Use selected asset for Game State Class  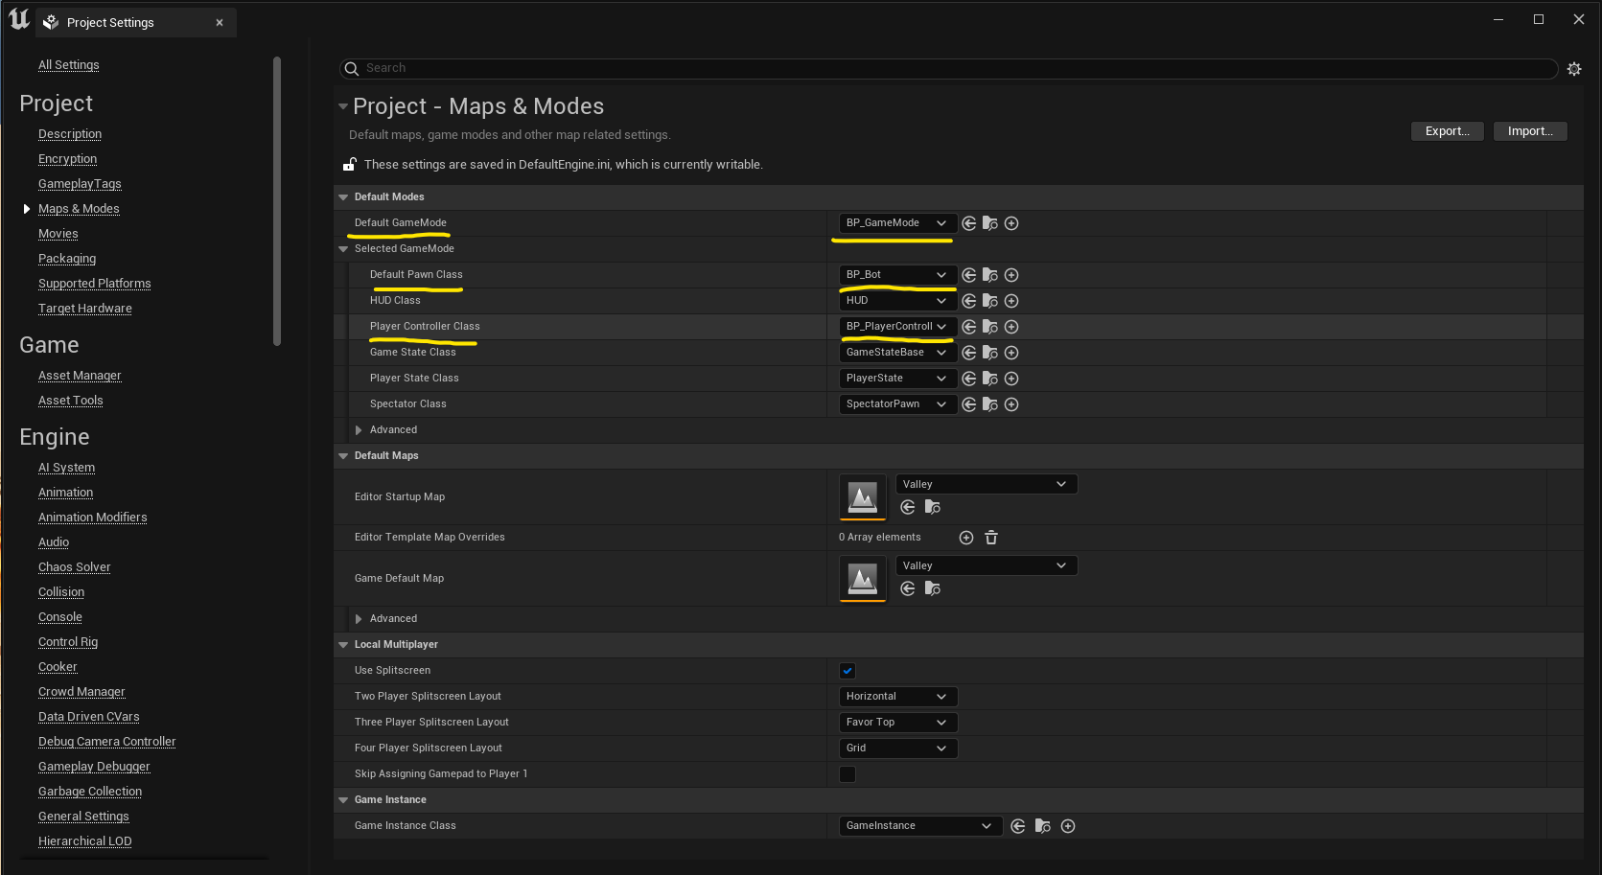[969, 353]
